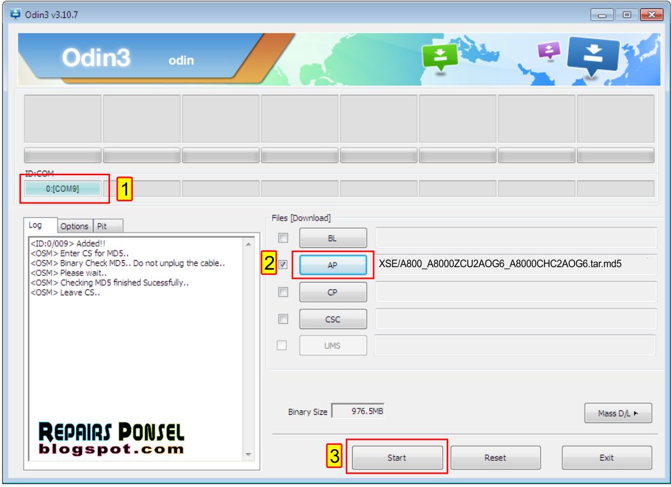Click the purple upload icon in banner

[x=549, y=50]
